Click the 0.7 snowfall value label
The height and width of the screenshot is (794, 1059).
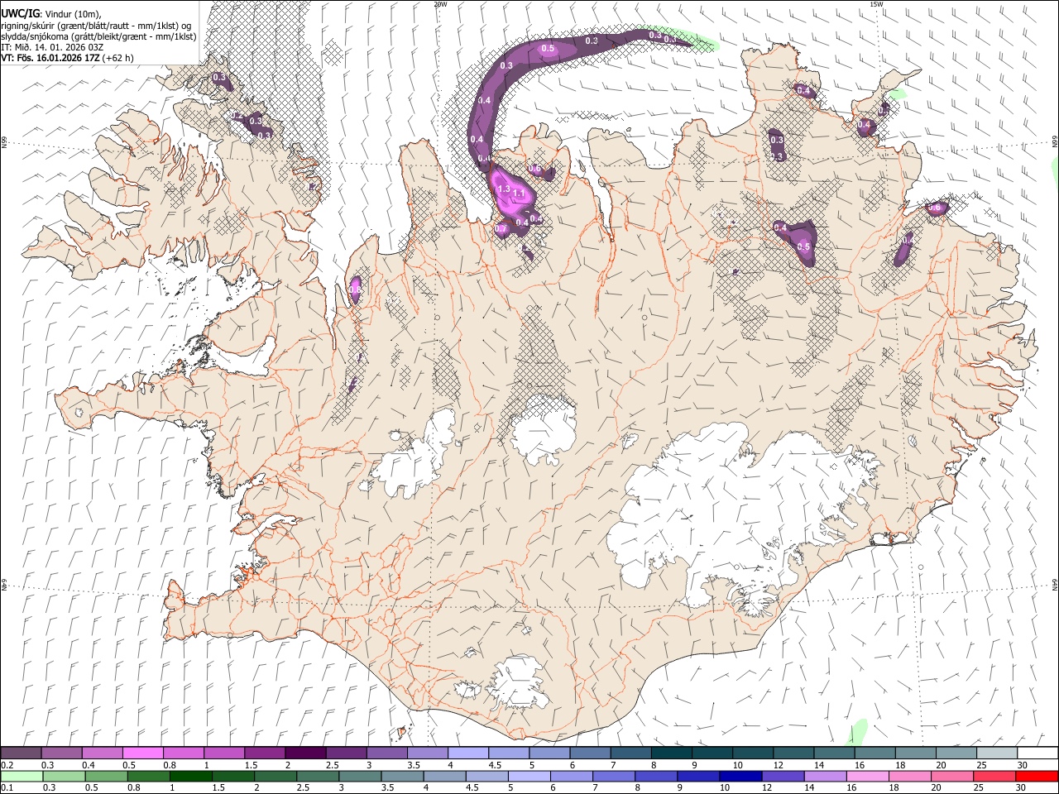pos(501,228)
